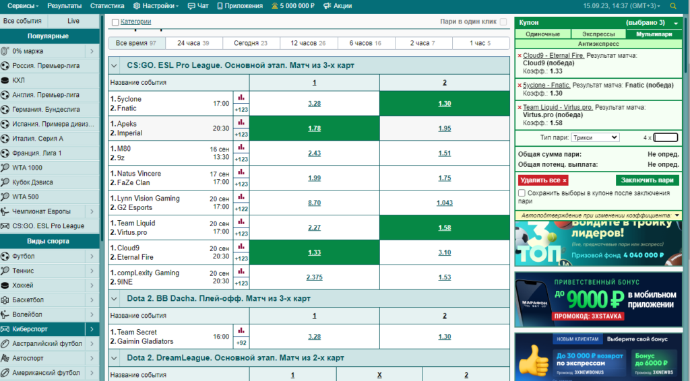Toggle the Категории checkbox
690x381 pixels.
(115, 22)
